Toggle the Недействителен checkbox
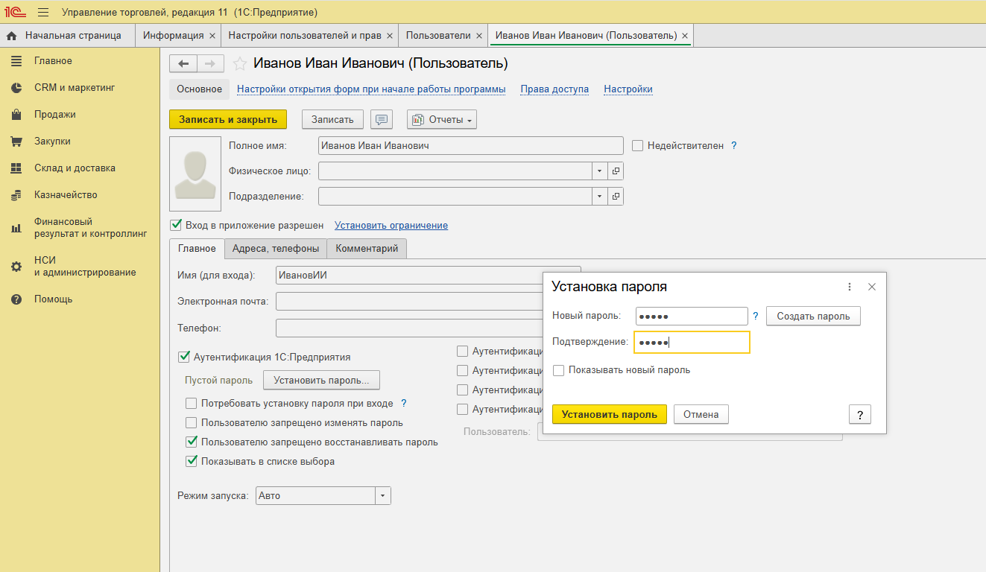Screen dimensions: 986x572 click(637, 146)
